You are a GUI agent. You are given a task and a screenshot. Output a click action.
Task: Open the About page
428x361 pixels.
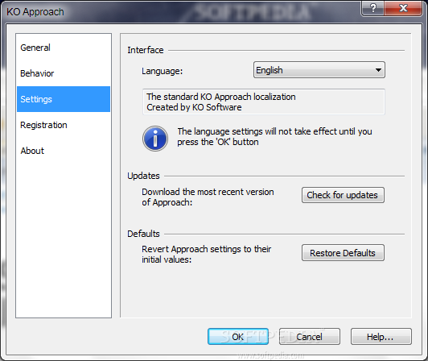pos(64,151)
